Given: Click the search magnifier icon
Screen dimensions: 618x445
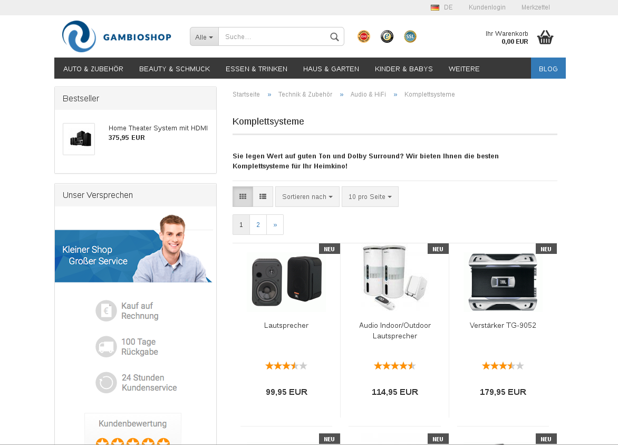Looking at the screenshot, I should [334, 37].
